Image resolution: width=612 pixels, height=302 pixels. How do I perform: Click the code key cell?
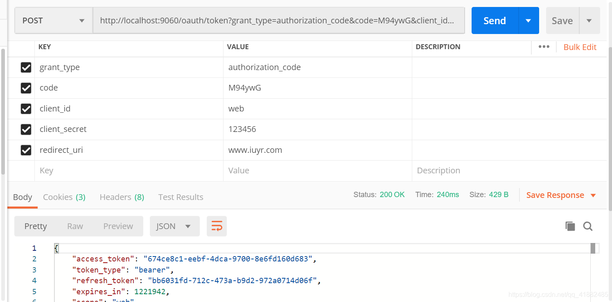pyautogui.click(x=129, y=88)
